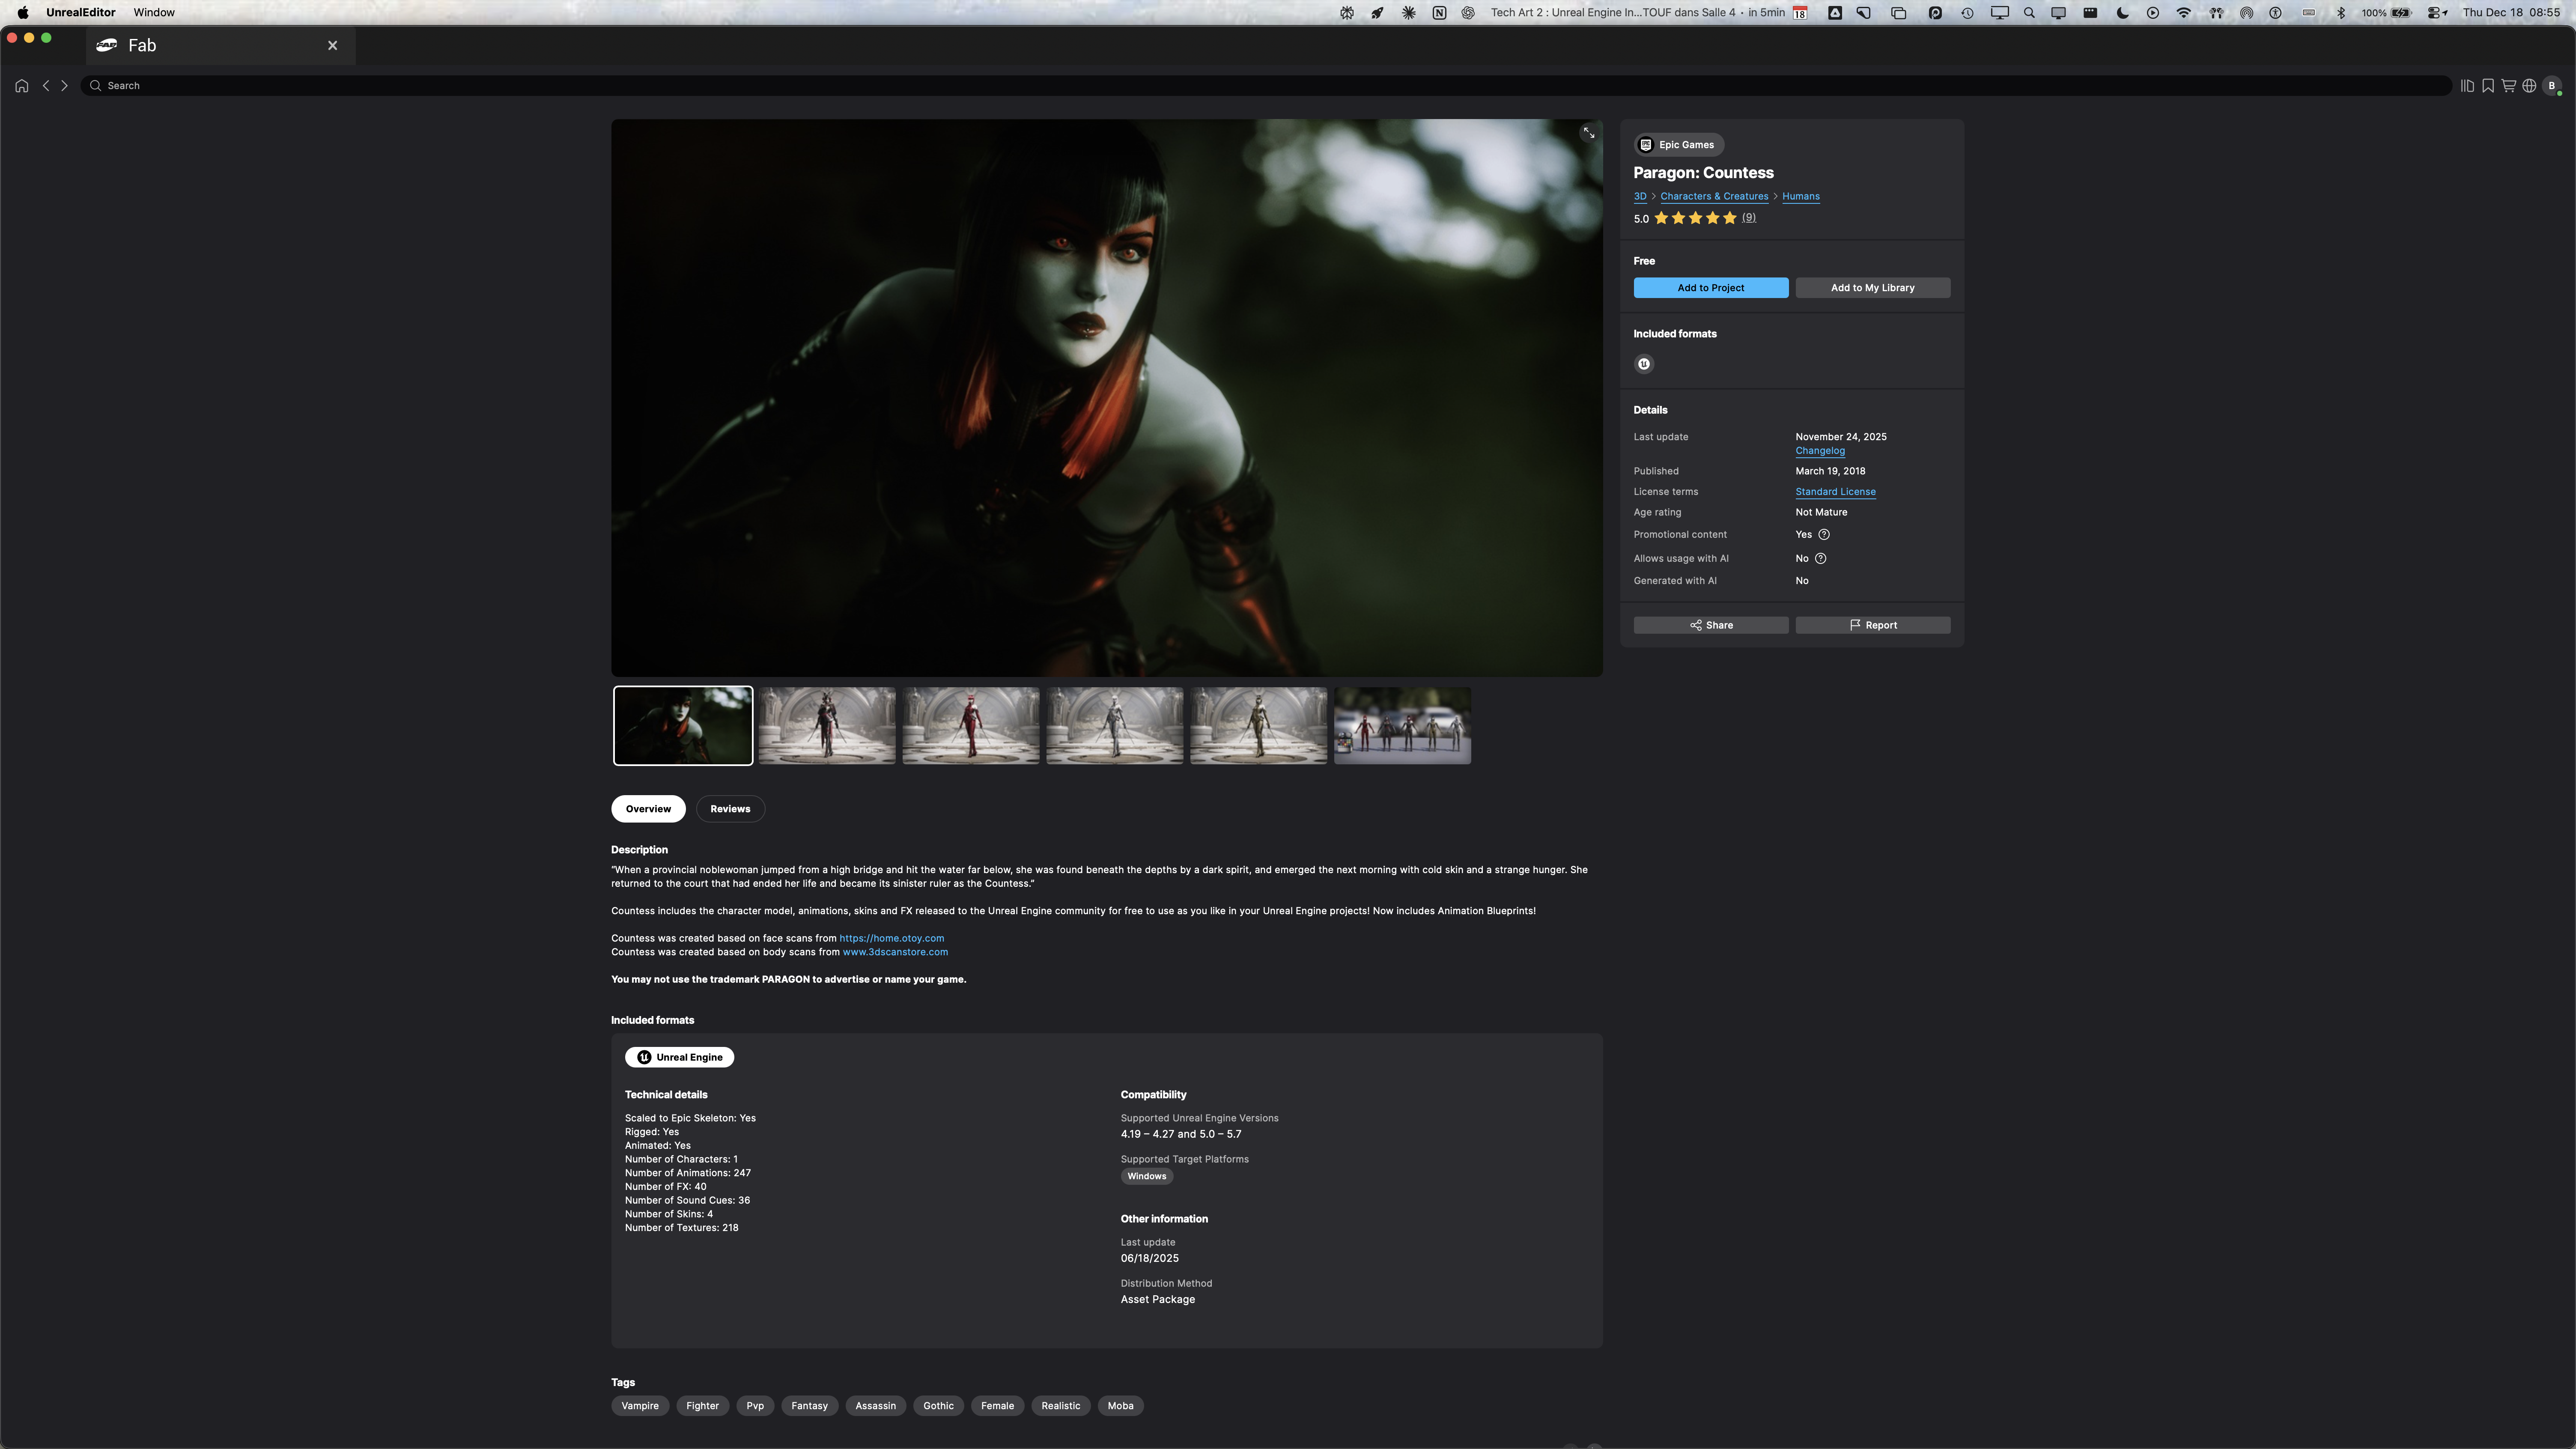The image size is (2576, 1449).
Task: Expand the preview image to fullscreen
Action: point(1588,133)
